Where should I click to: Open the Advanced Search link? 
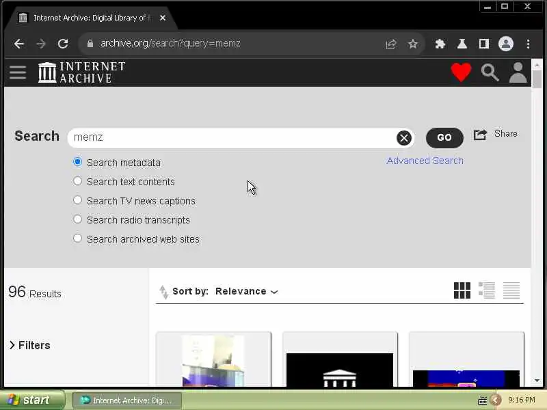coord(425,161)
